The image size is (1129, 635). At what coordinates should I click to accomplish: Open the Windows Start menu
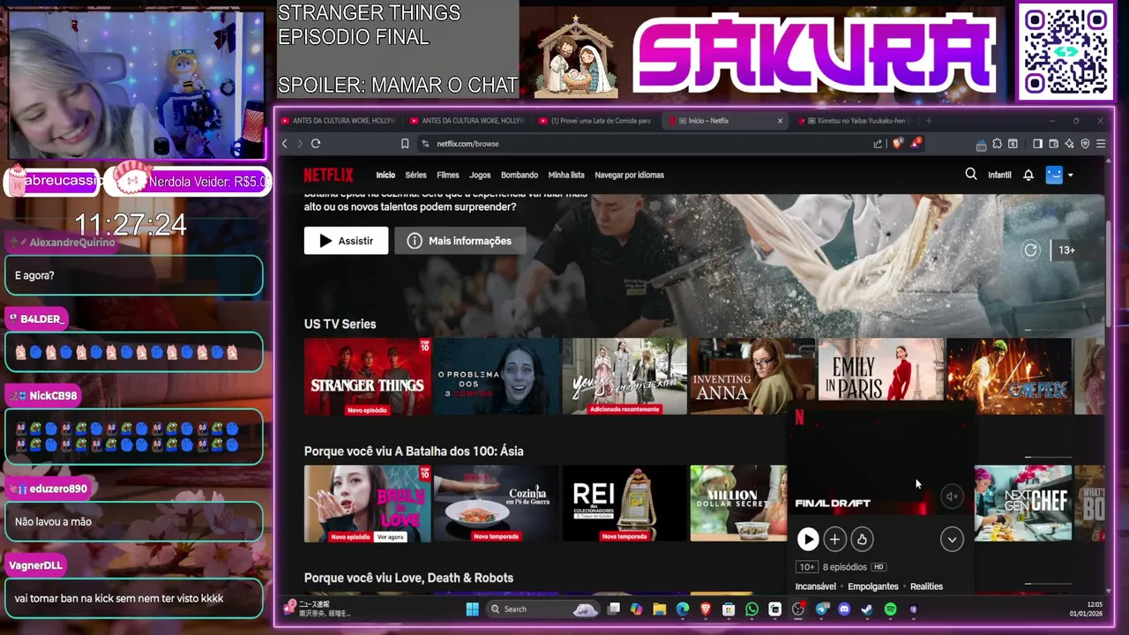(472, 609)
